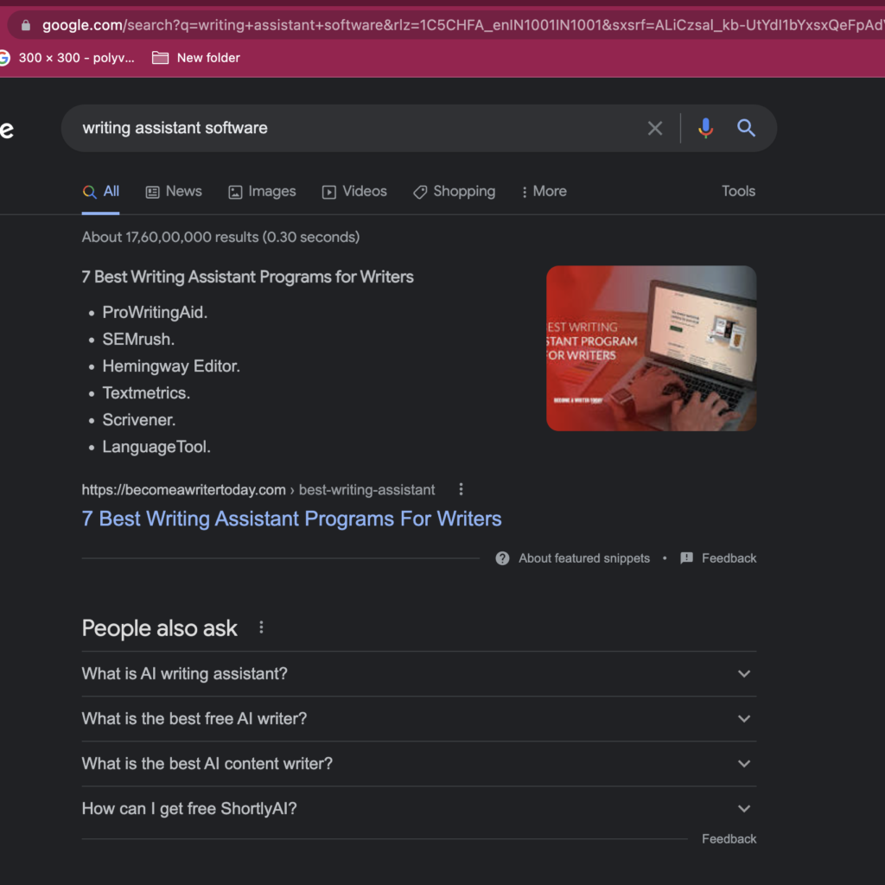The width and height of the screenshot is (885, 885).
Task: Switch to the Images tab
Action: 262,191
